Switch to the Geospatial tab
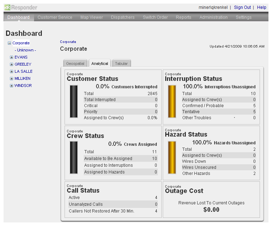The height and width of the screenshot is (226, 272). (x=75, y=64)
